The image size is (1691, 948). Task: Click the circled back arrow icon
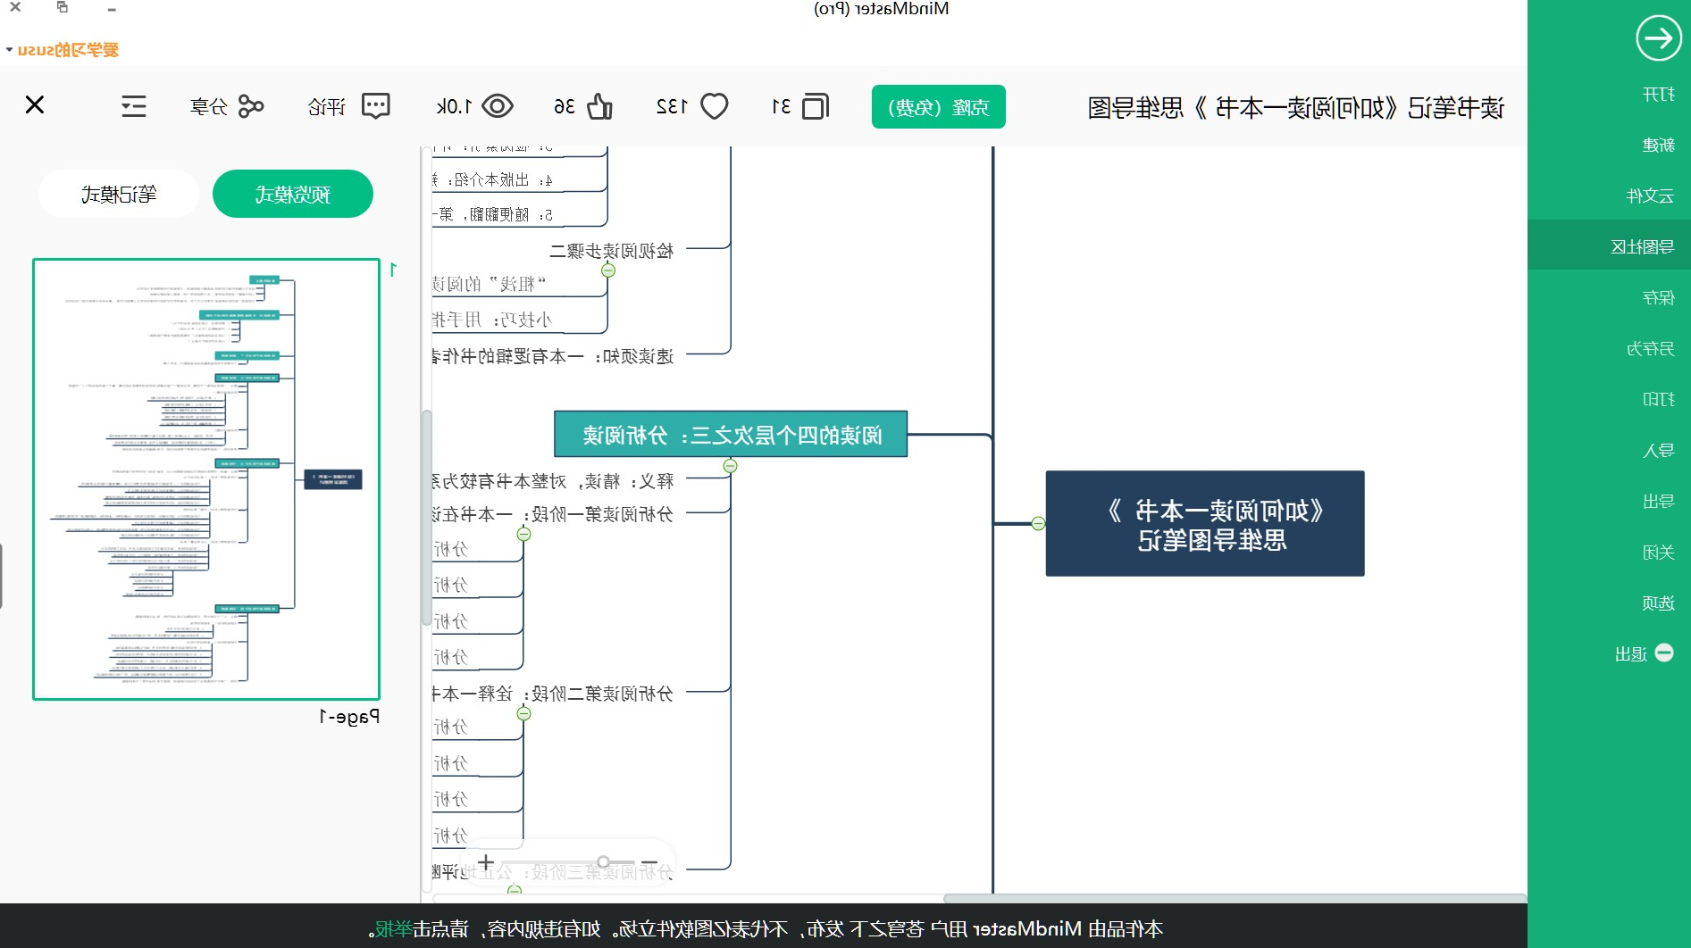pyautogui.click(x=1658, y=38)
